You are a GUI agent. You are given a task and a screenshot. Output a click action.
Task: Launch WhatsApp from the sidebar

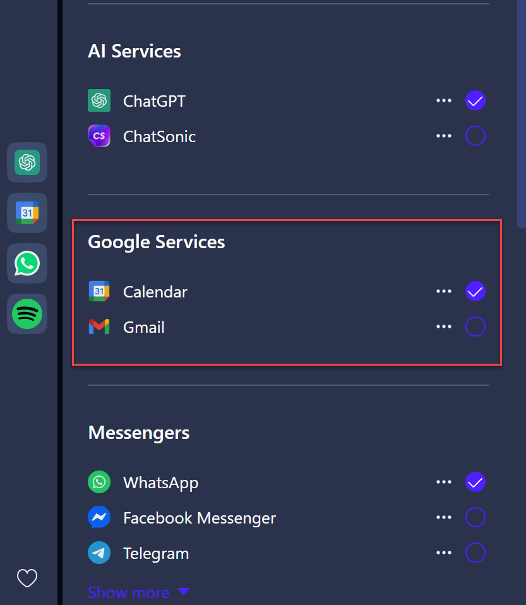point(27,263)
